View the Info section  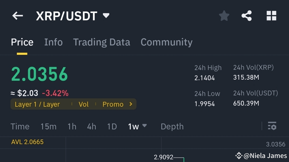click(x=53, y=42)
